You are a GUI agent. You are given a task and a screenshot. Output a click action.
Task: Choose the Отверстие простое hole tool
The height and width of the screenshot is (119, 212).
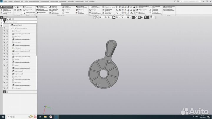point(54,10)
